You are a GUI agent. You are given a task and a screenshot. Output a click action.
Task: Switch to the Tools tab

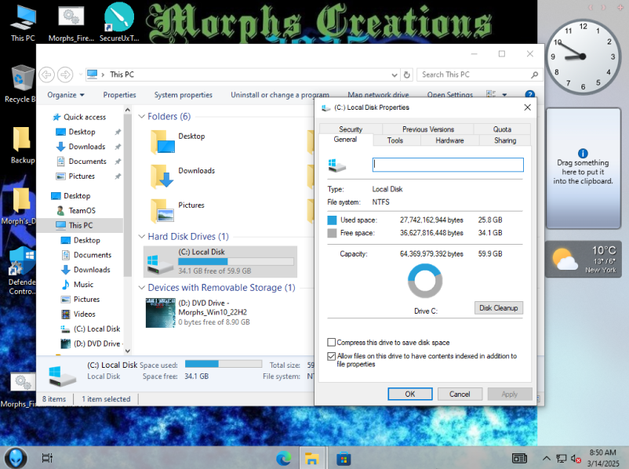coord(395,140)
